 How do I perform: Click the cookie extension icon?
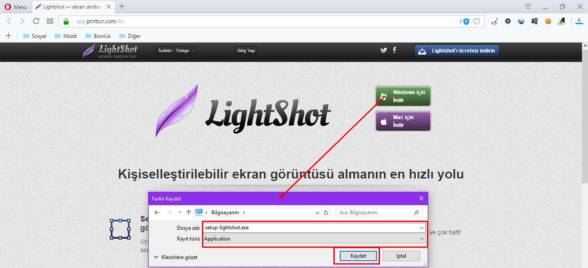click(x=548, y=21)
